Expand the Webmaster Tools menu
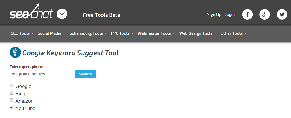The image size is (291, 118). pyautogui.click(x=156, y=33)
